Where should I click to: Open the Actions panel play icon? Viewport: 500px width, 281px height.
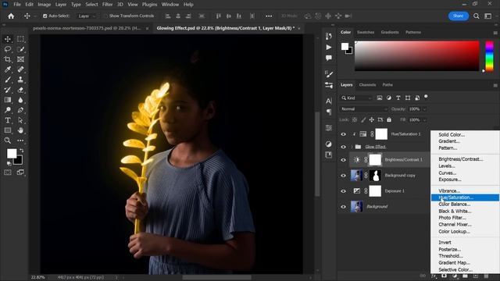tap(329, 47)
